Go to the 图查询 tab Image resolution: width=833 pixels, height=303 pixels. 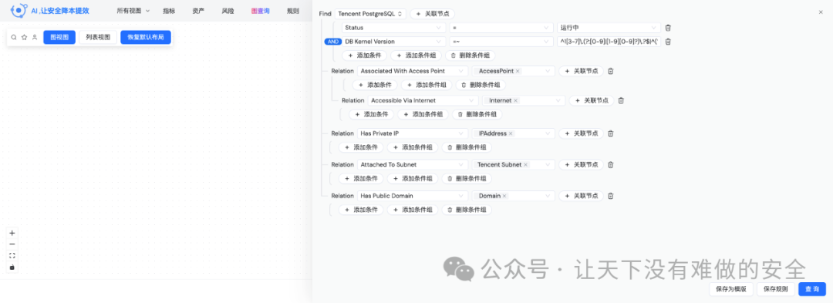[261, 11]
